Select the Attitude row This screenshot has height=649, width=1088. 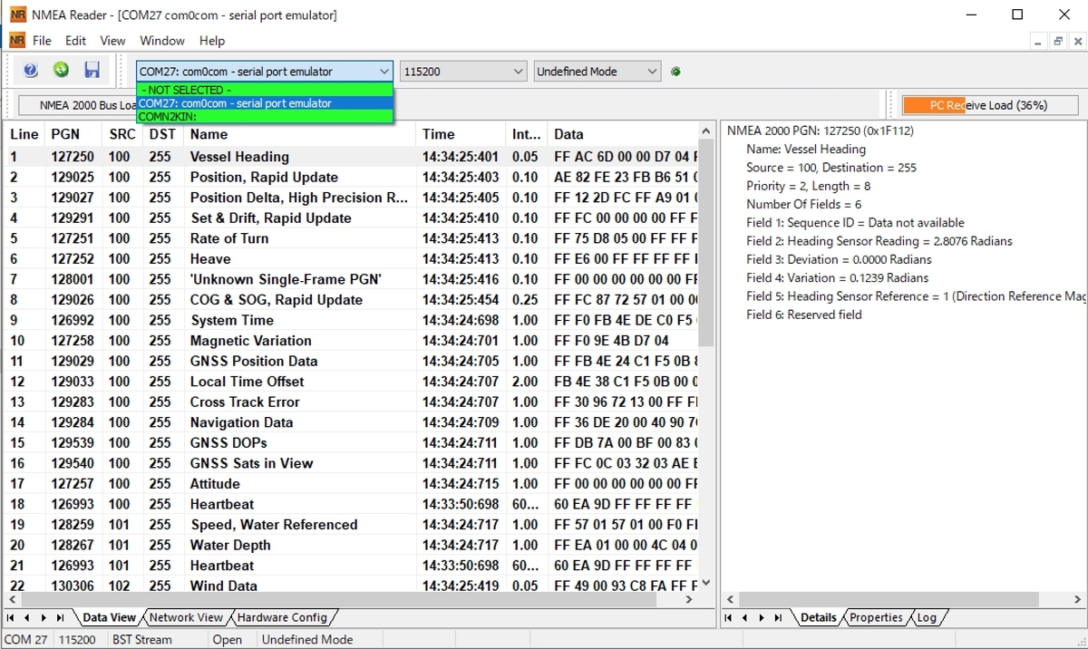pos(352,484)
